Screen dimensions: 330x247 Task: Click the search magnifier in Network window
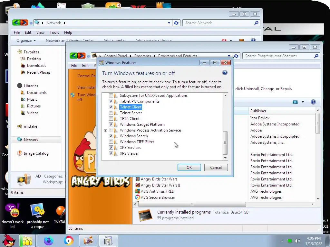tap(256, 23)
